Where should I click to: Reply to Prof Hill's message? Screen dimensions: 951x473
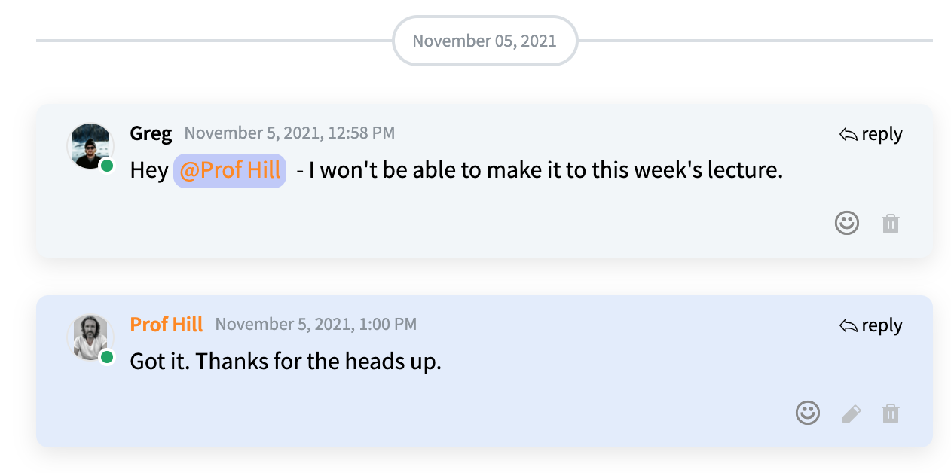tap(870, 325)
